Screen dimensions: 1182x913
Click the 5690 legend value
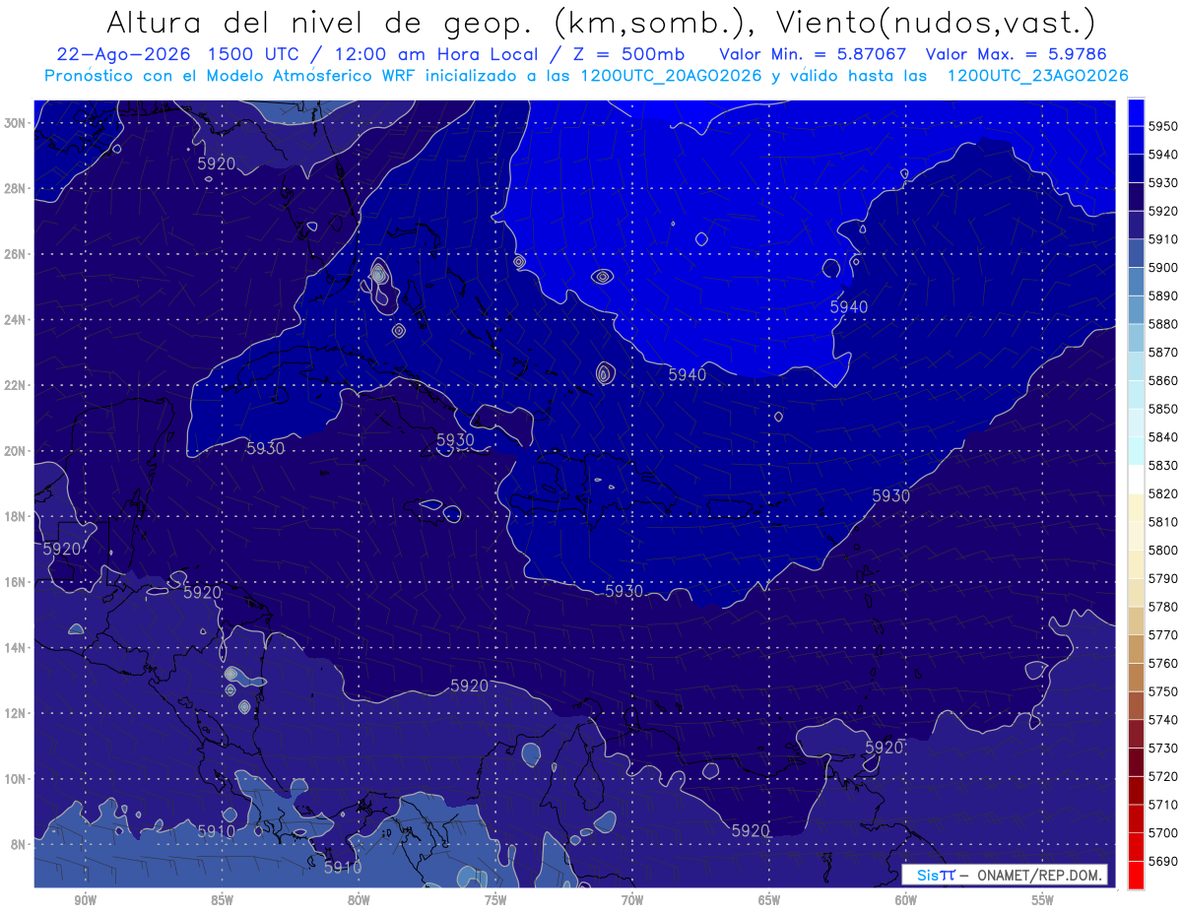coord(1163,861)
